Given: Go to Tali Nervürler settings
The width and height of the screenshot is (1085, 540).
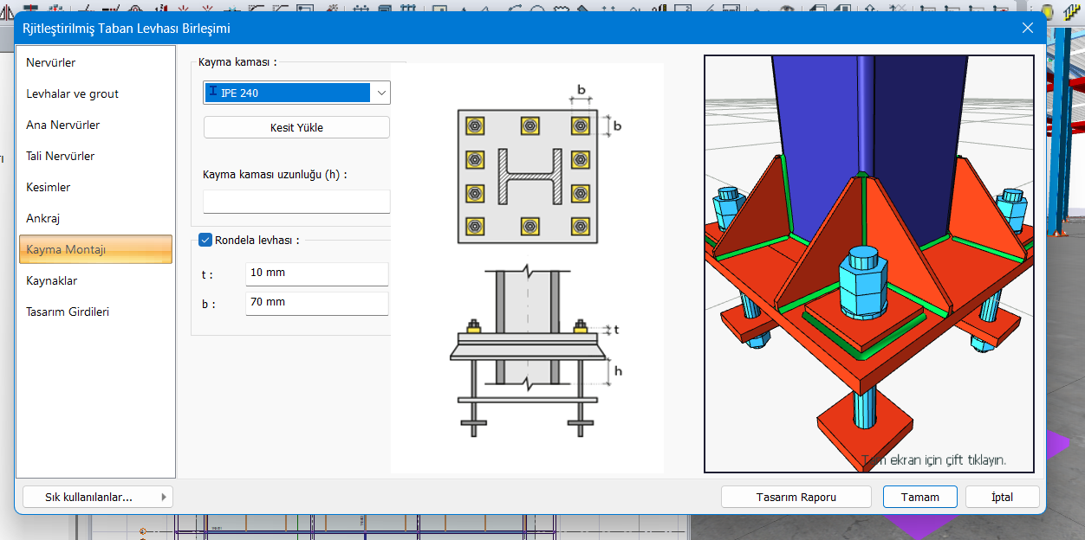Looking at the screenshot, I should 61,157.
